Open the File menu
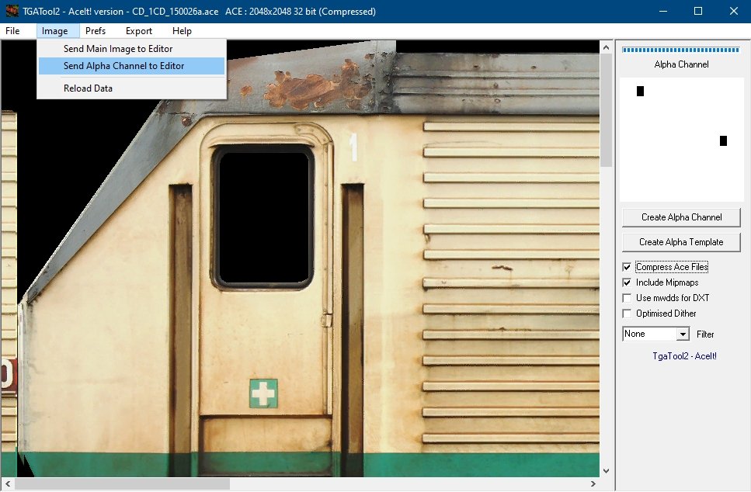Viewport: 751px width, 492px height. (12, 31)
